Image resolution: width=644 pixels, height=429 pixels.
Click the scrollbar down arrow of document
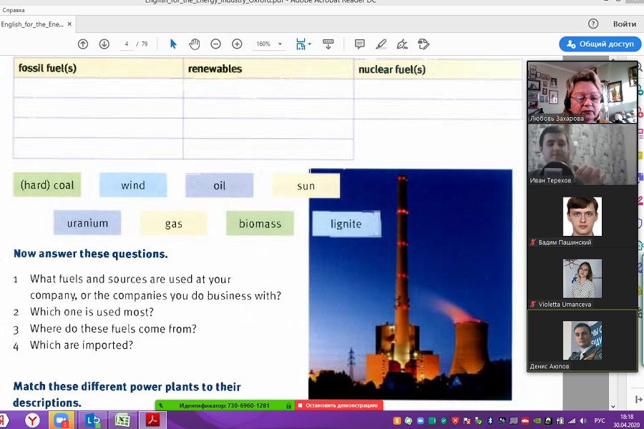click(x=613, y=406)
